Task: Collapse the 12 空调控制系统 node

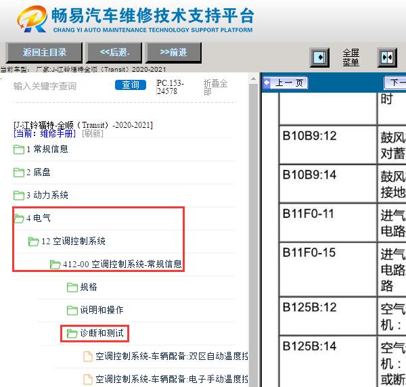Action: tap(73, 242)
